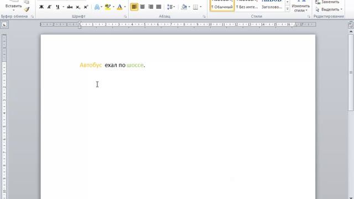Click the word шоссе in document
The width and height of the screenshot is (354, 199).
[x=135, y=65]
